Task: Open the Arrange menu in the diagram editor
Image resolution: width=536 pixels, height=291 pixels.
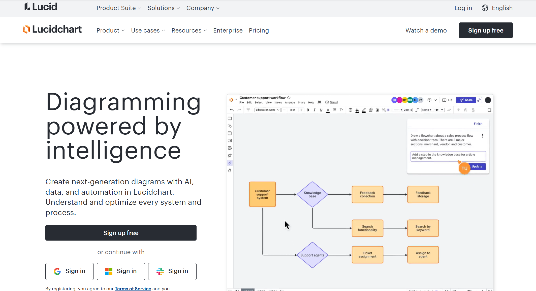Action: (290, 103)
